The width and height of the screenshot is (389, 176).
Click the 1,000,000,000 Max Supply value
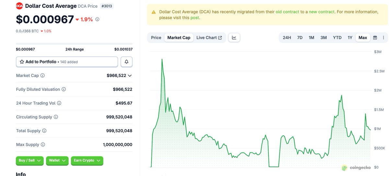tap(118, 145)
